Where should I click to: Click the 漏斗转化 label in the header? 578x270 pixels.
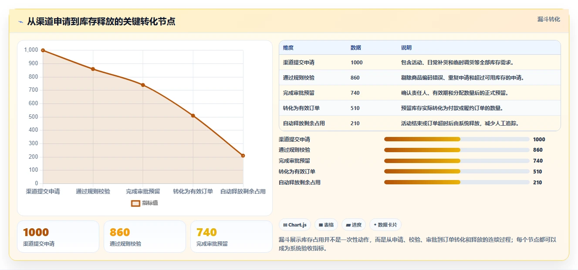pos(548,20)
